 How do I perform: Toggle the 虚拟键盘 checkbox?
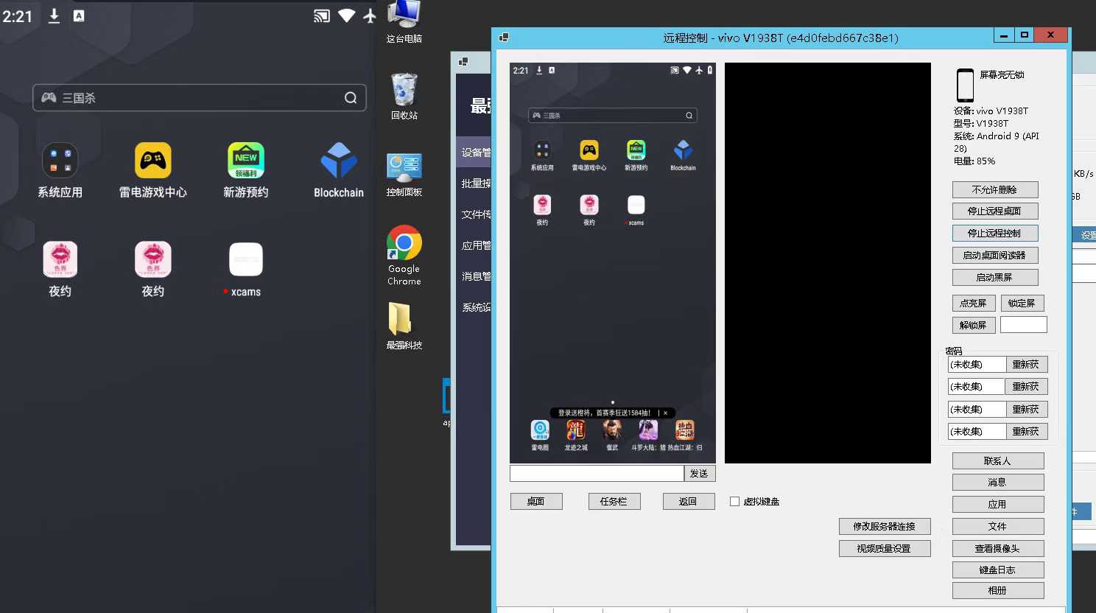(734, 502)
